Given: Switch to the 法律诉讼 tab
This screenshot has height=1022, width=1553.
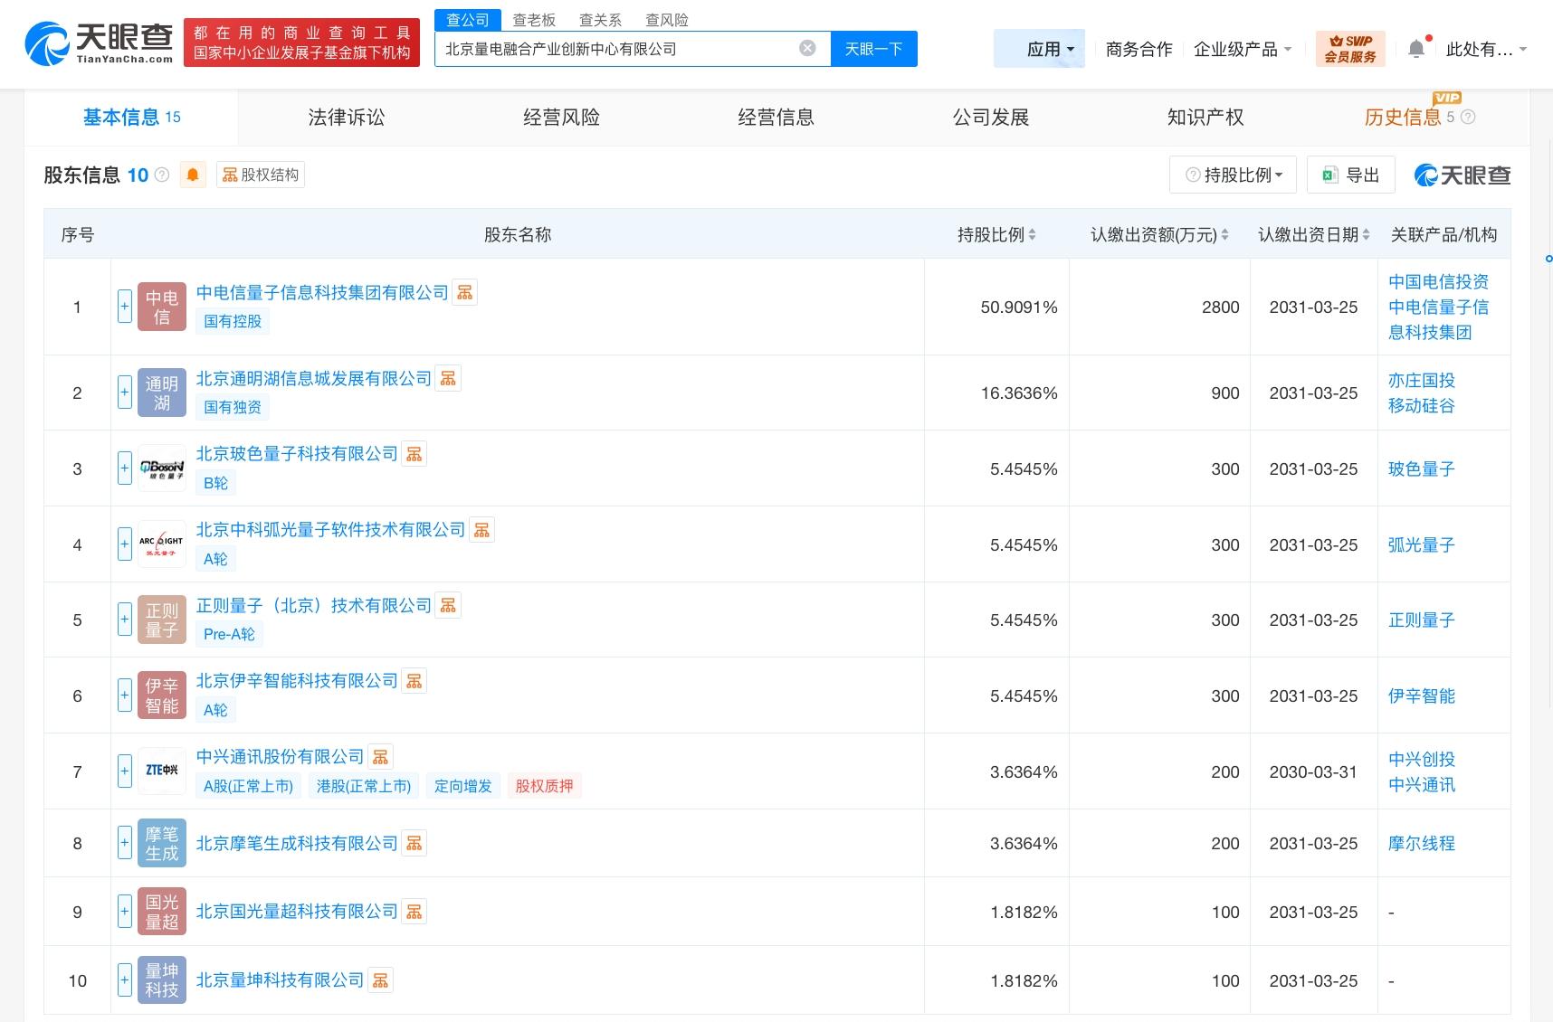Looking at the screenshot, I should (x=346, y=118).
